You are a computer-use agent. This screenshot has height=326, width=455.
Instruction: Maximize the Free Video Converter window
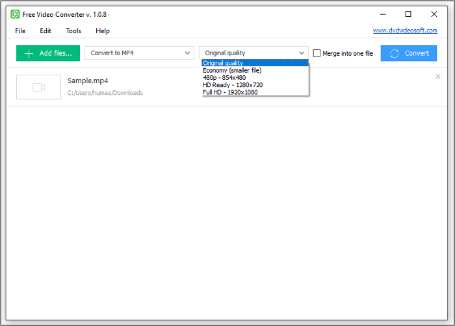coord(408,14)
